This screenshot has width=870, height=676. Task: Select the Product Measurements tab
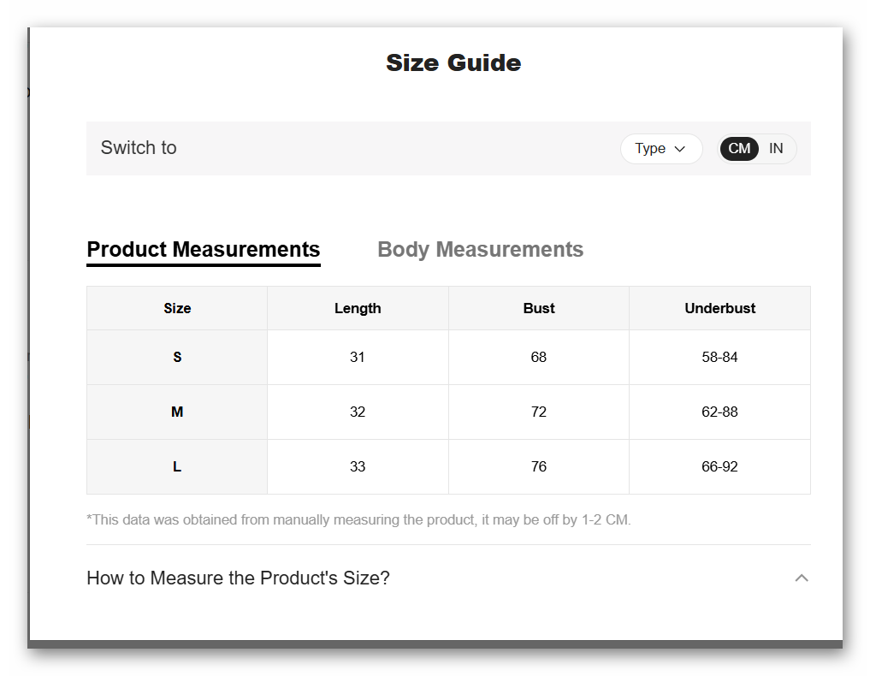point(204,250)
